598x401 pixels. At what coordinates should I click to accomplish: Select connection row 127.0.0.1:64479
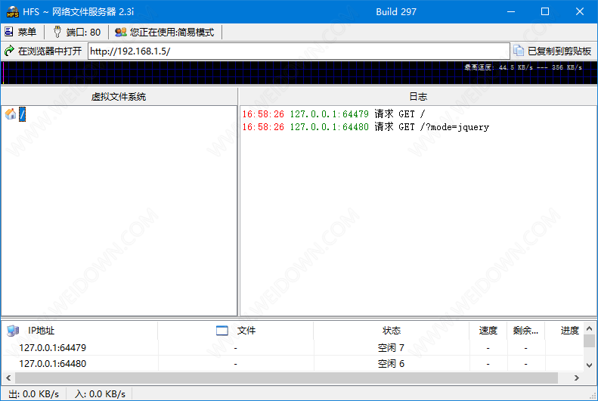click(293, 347)
